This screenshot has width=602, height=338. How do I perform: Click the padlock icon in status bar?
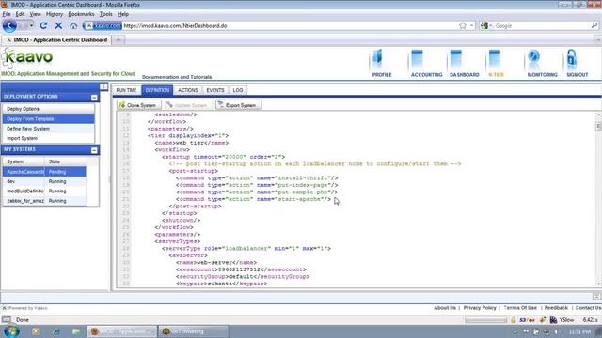[x=513, y=319]
